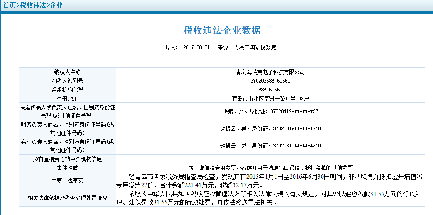
Task: Click the 注册地址 row label
Action: 67,98
